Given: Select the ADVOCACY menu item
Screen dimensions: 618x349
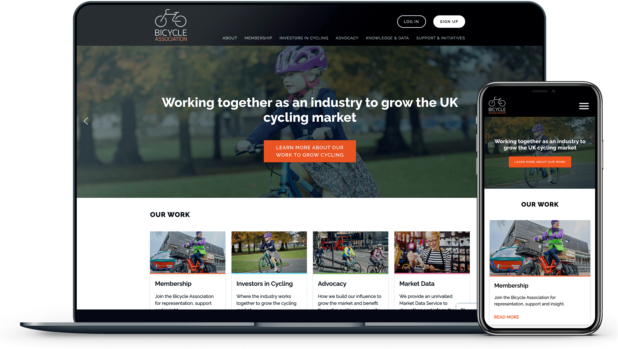Looking at the screenshot, I should point(347,38).
